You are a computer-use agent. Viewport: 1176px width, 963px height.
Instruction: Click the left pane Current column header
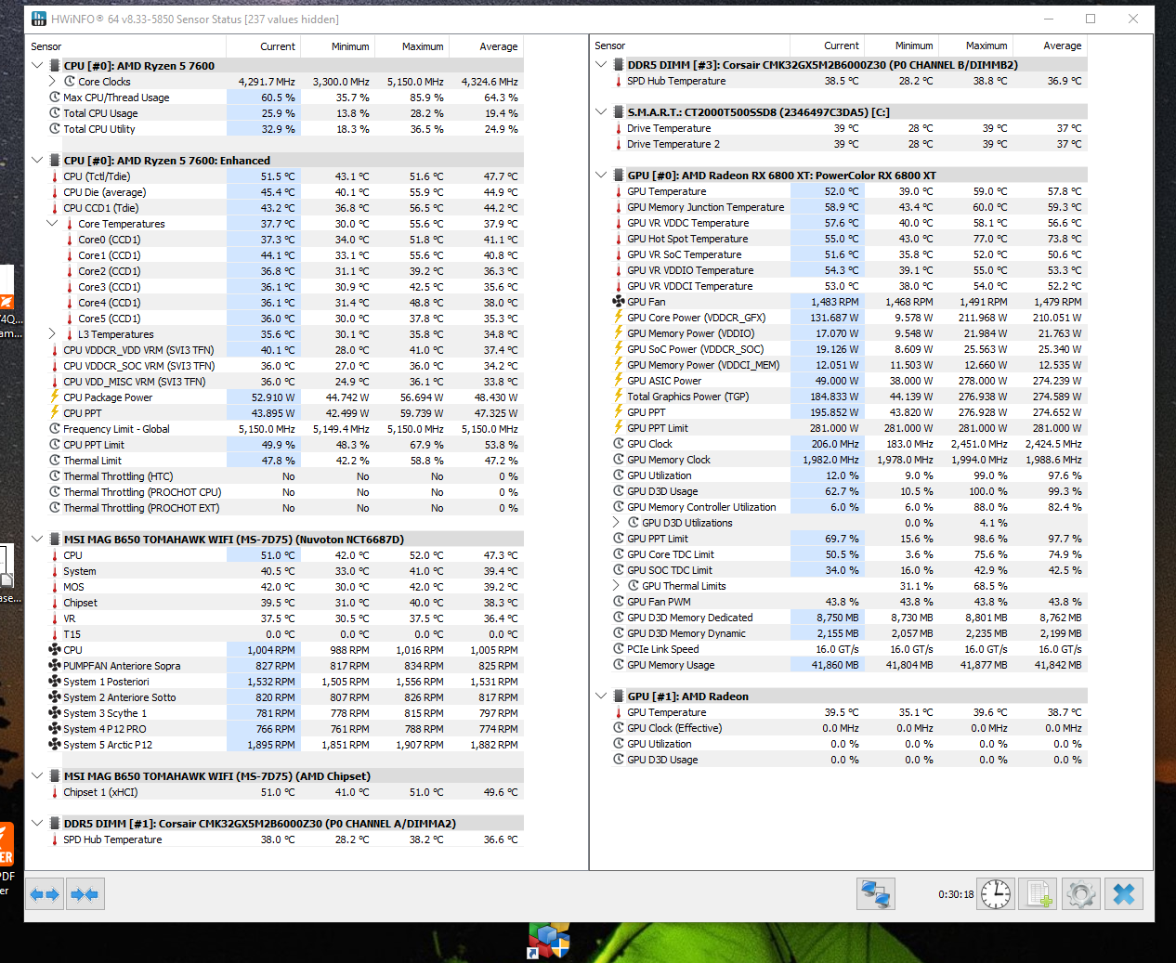(x=263, y=46)
